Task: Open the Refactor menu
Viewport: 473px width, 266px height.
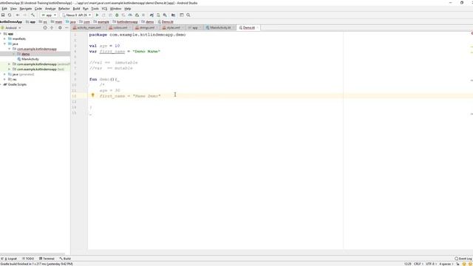Action: 64,9
